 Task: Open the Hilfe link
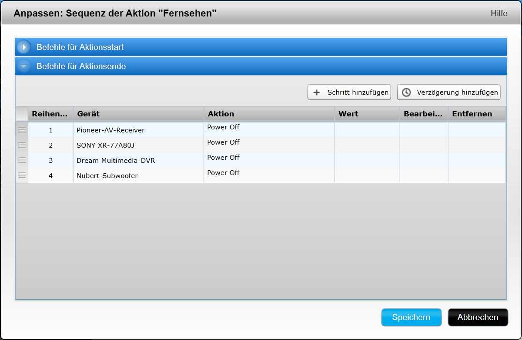499,13
